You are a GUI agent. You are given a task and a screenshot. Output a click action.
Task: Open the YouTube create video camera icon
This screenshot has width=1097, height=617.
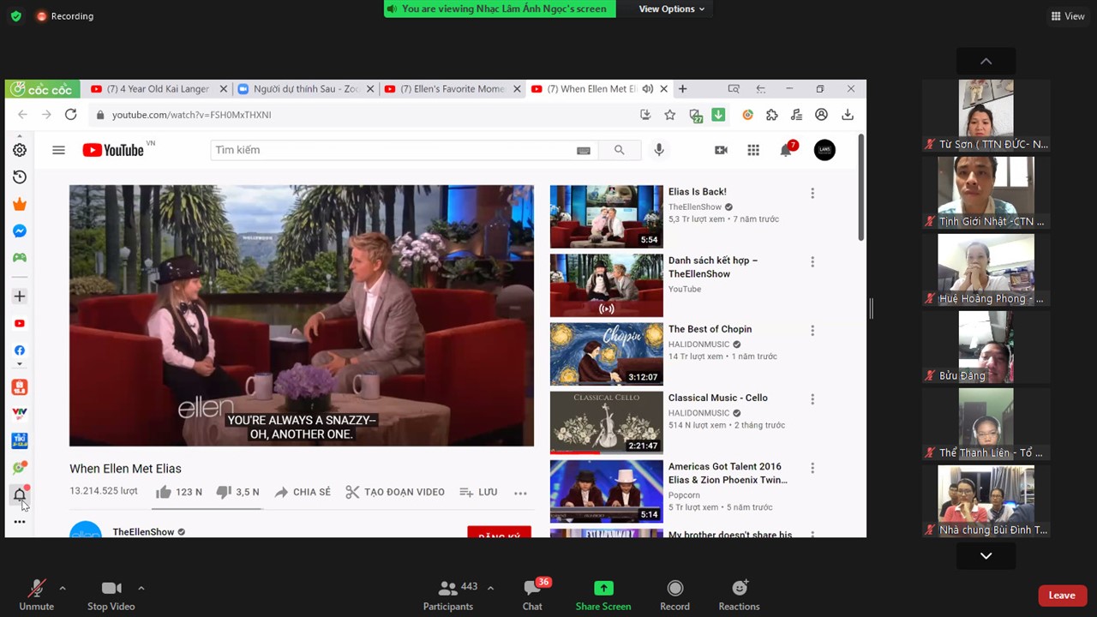721,150
